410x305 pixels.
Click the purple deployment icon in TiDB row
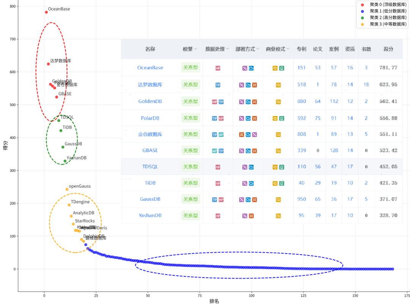245,183
